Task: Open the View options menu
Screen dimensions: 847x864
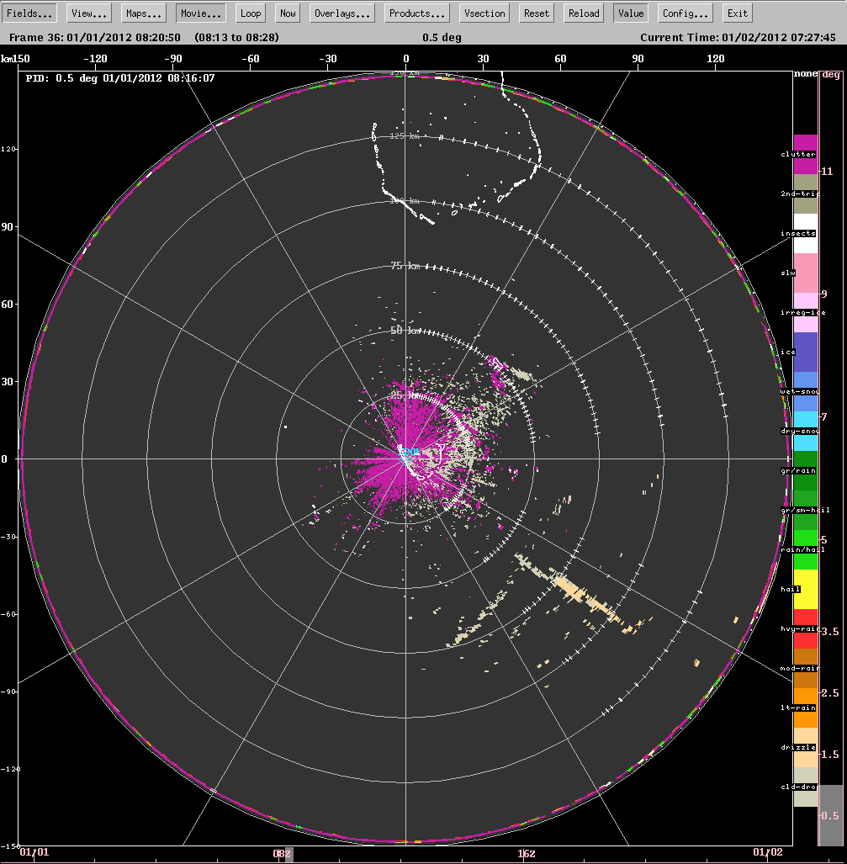Action: click(87, 13)
